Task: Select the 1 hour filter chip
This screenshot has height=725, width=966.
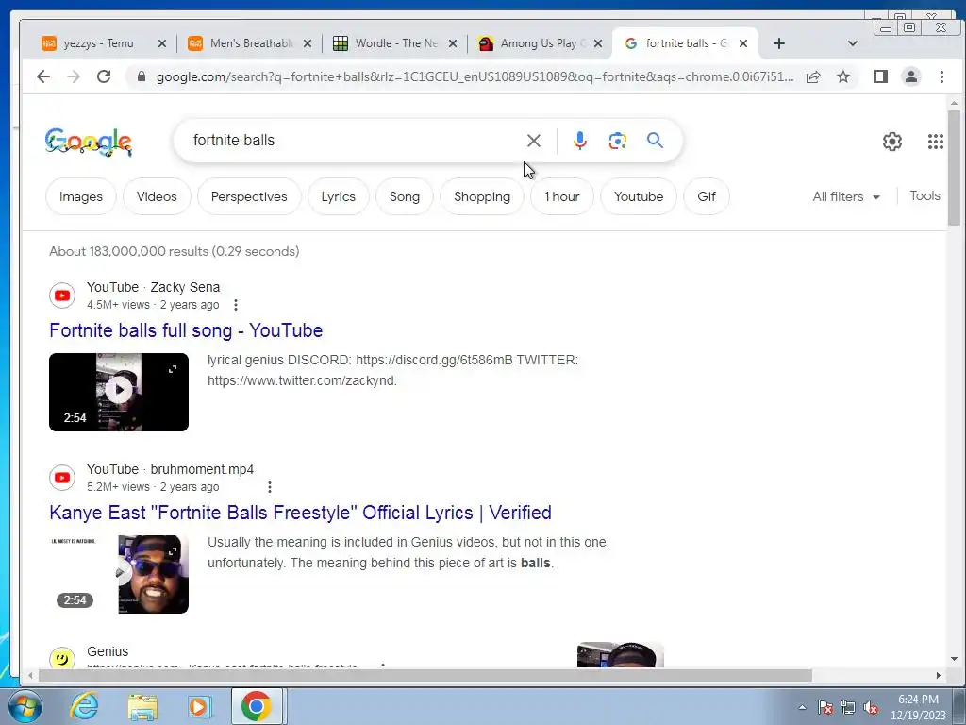Action: coord(562,196)
